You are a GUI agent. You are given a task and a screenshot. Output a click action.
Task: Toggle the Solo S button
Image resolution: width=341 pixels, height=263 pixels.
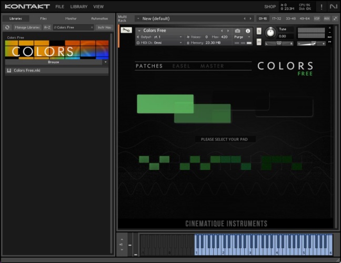[x=259, y=31]
